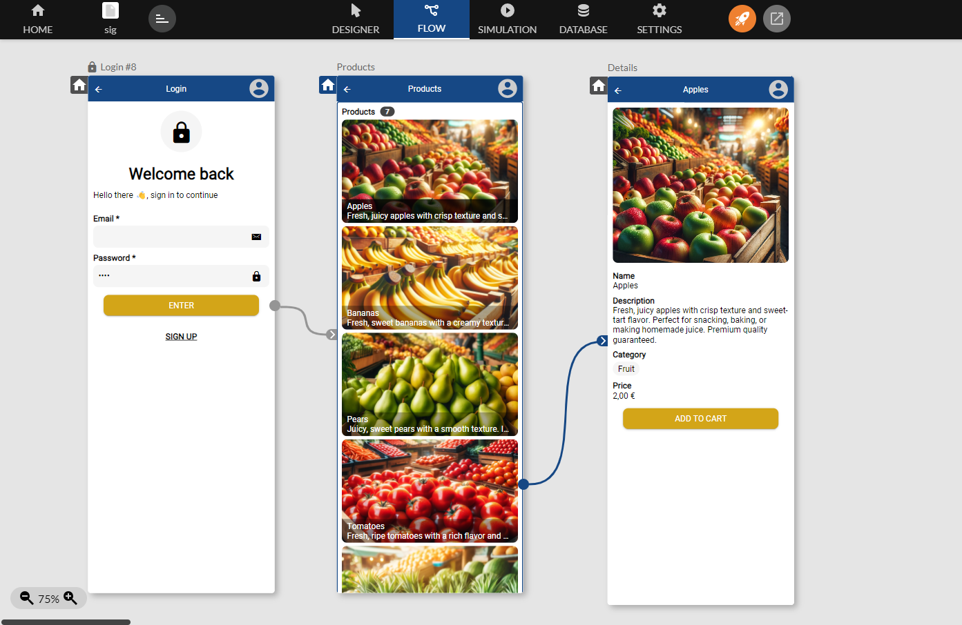The height and width of the screenshot is (625, 962).
Task: Click the price value 2,00 €
Action: click(x=624, y=396)
